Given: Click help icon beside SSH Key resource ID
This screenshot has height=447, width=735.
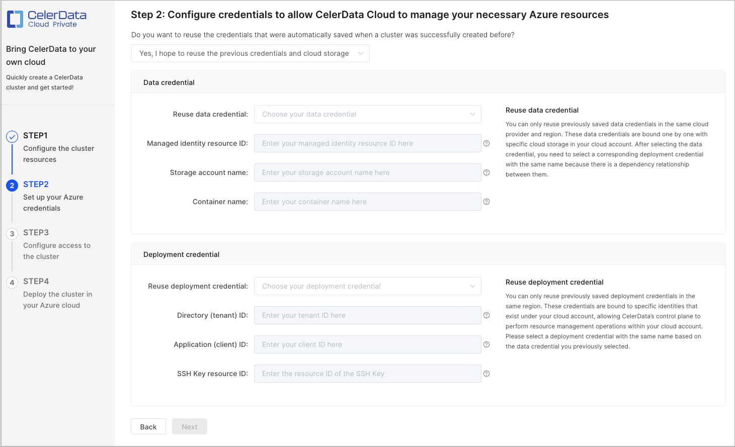Looking at the screenshot, I should [486, 374].
